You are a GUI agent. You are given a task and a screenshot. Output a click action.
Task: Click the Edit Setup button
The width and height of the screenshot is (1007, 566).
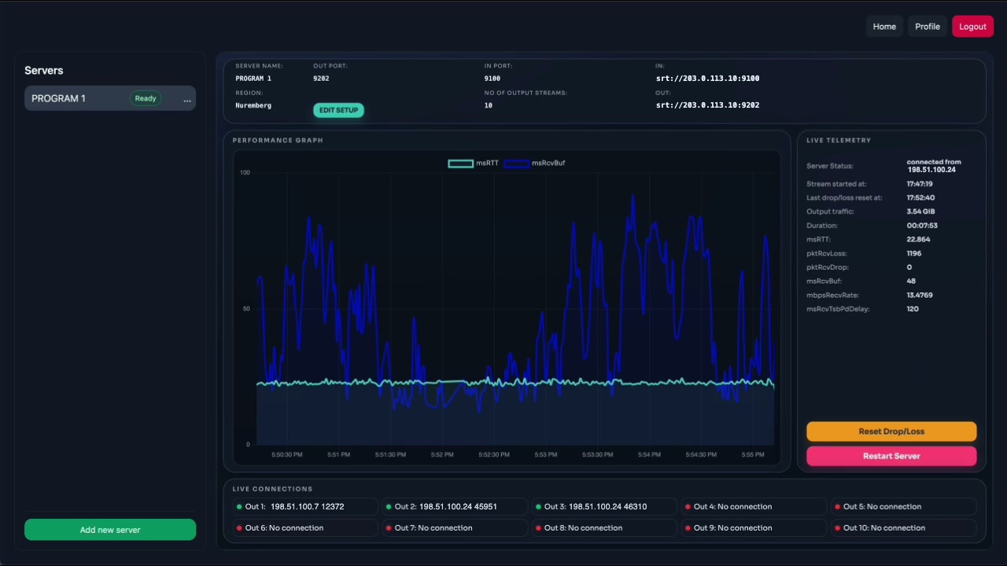point(338,110)
